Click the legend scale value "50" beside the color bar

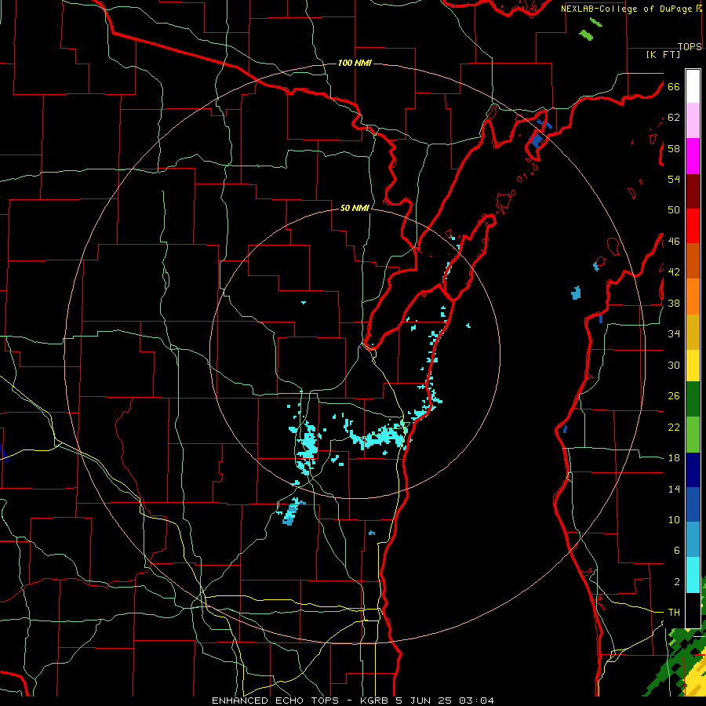(674, 209)
